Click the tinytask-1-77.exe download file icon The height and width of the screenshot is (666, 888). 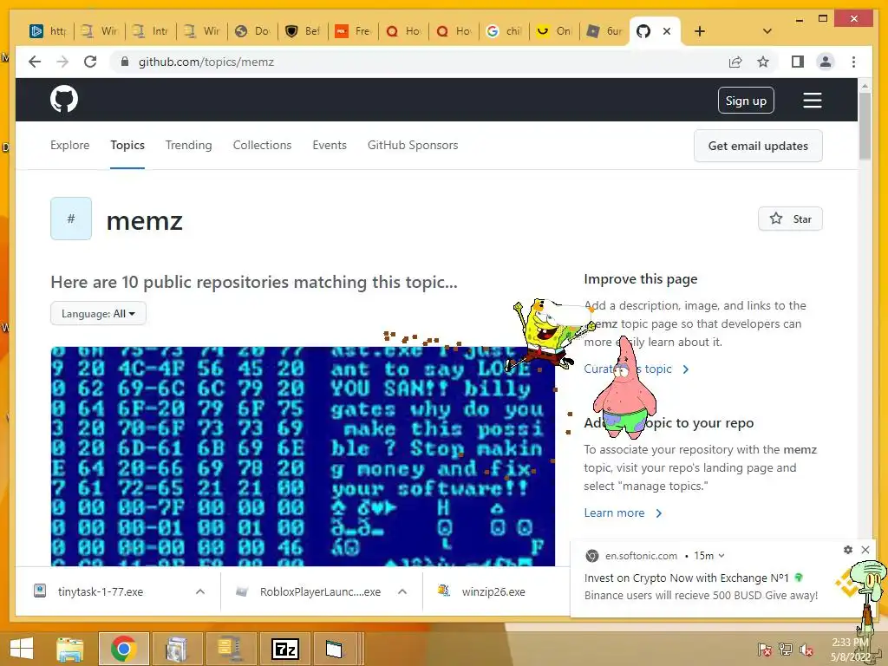click(x=40, y=591)
